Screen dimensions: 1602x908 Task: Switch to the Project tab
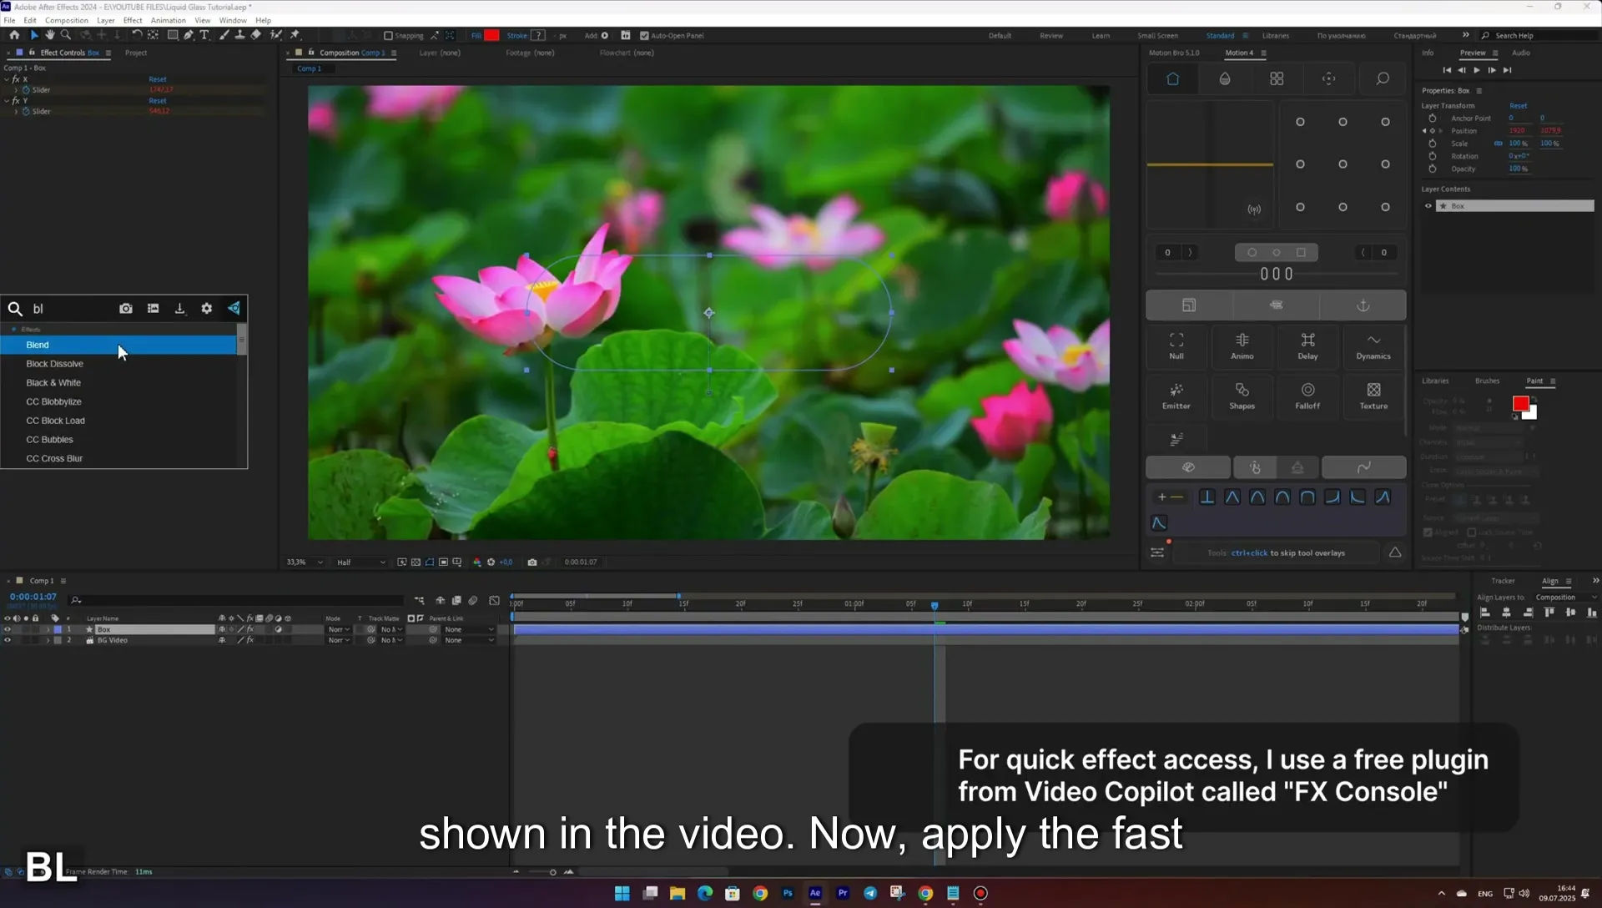136,53
